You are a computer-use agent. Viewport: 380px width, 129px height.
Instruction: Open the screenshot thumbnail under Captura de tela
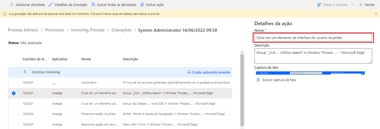click(x=310, y=73)
